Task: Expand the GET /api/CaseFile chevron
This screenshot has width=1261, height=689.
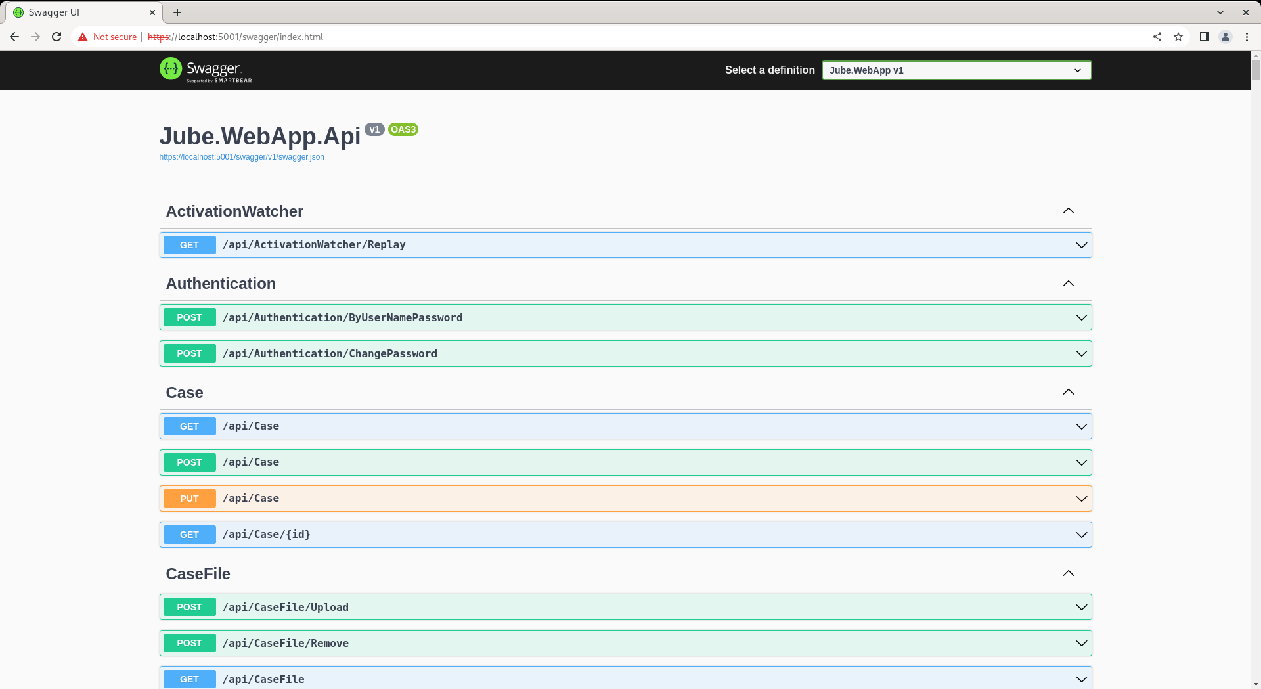Action: click(1081, 679)
